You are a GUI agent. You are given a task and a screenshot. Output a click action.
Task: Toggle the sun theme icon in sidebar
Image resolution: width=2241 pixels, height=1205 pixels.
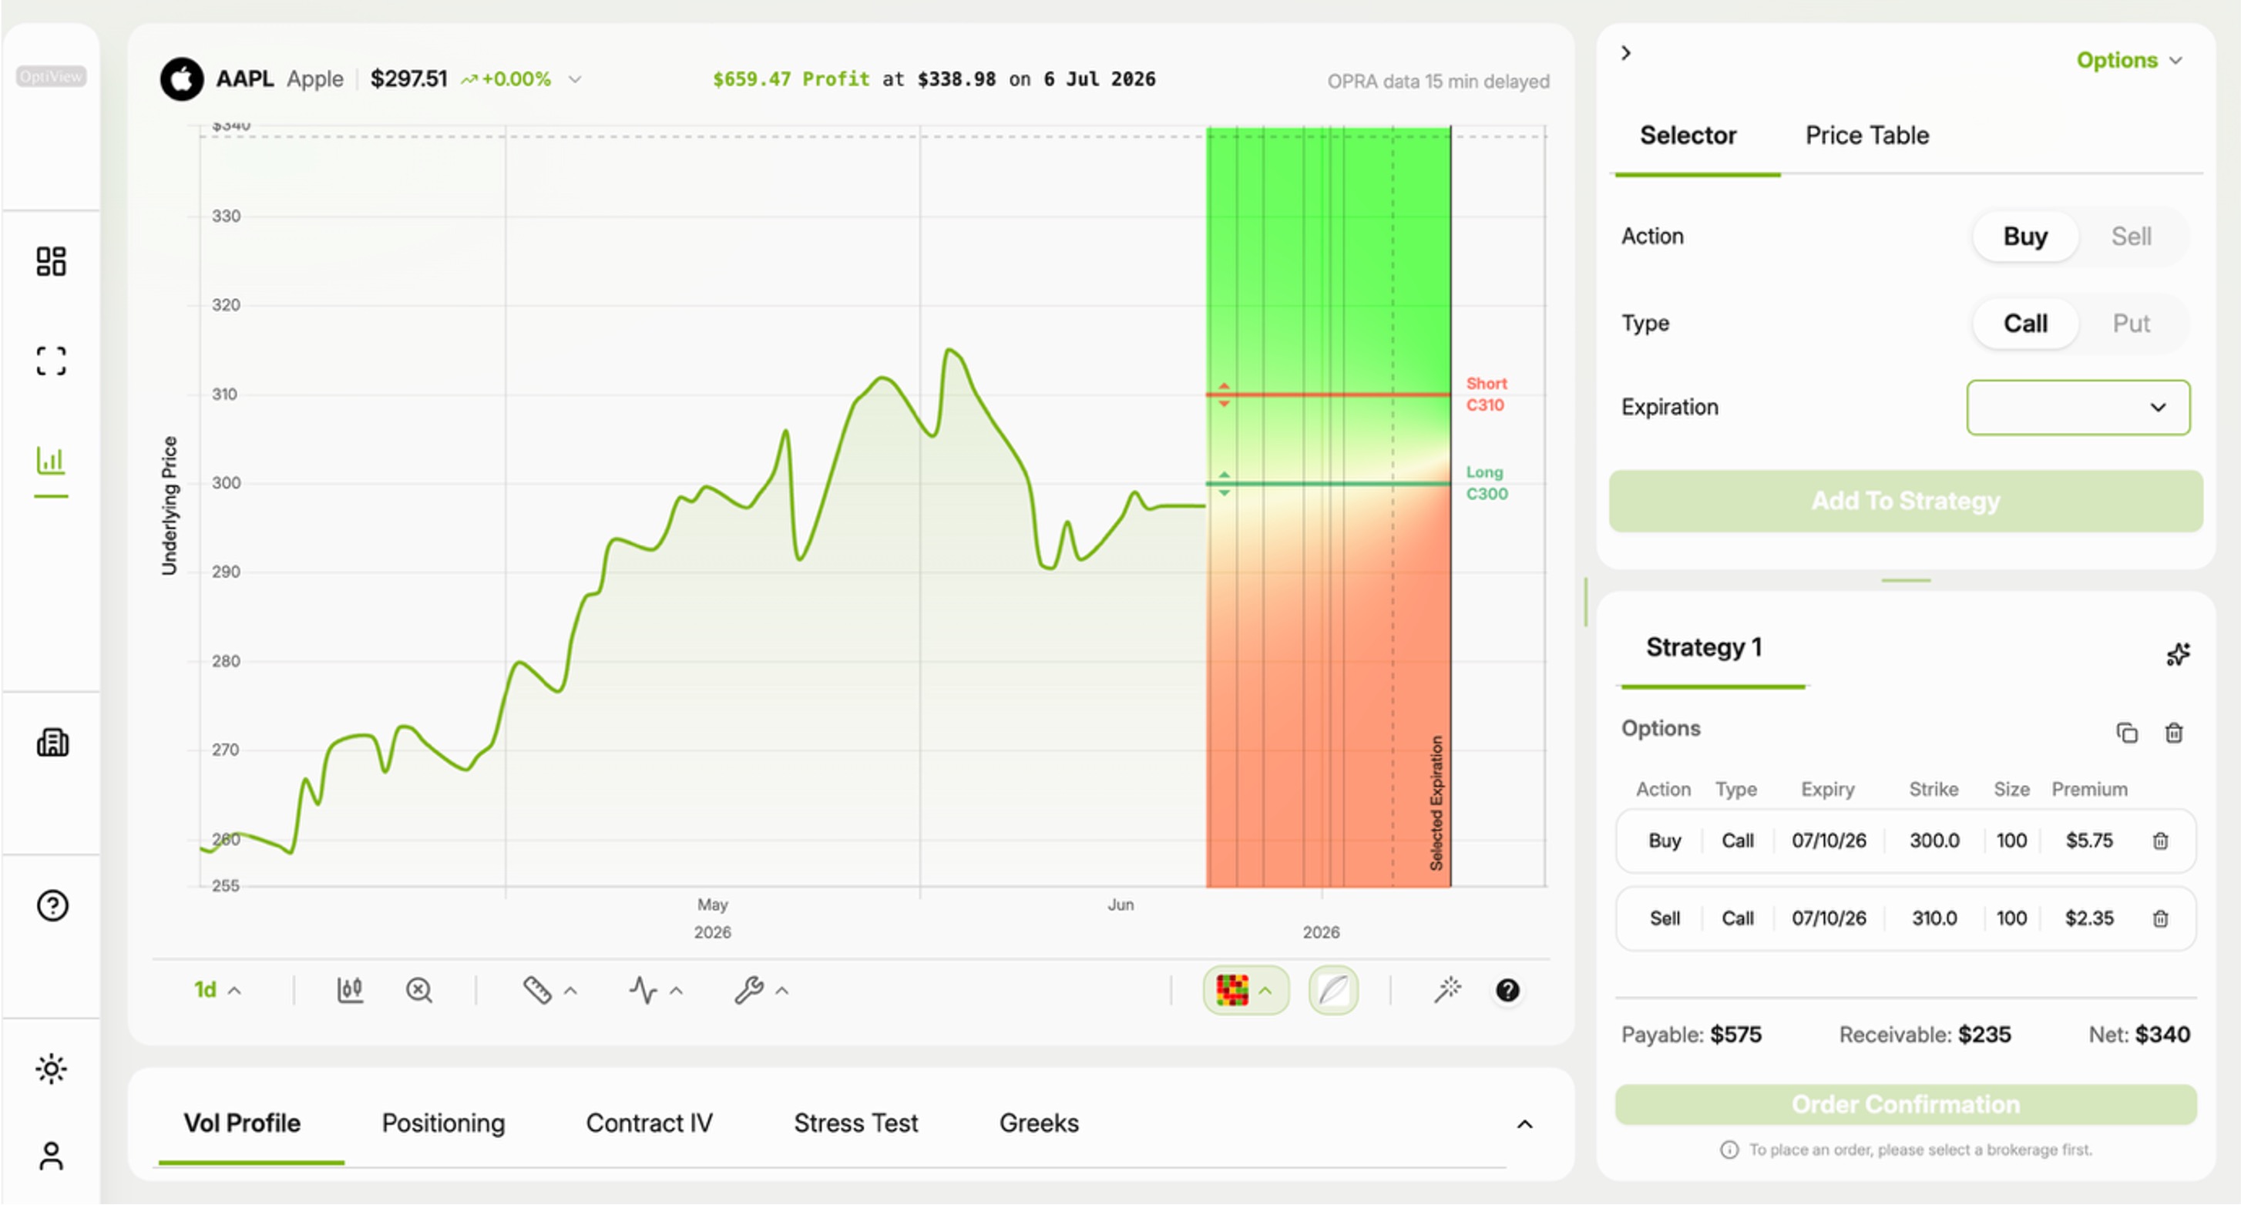tap(52, 1069)
